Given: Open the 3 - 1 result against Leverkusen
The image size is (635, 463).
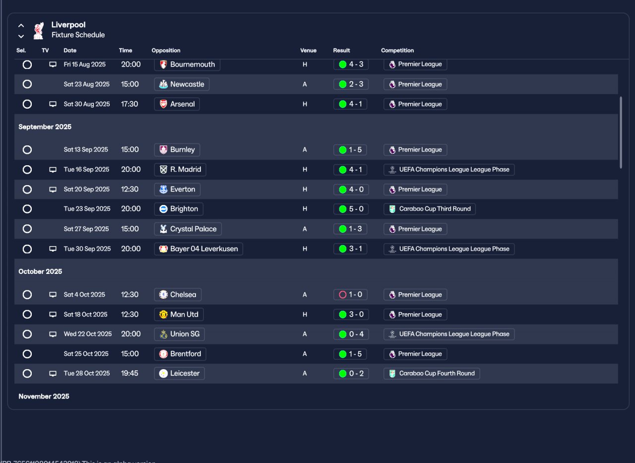Looking at the screenshot, I should click(x=351, y=249).
